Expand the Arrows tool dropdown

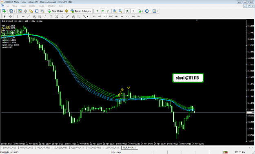click(x=87, y=16)
